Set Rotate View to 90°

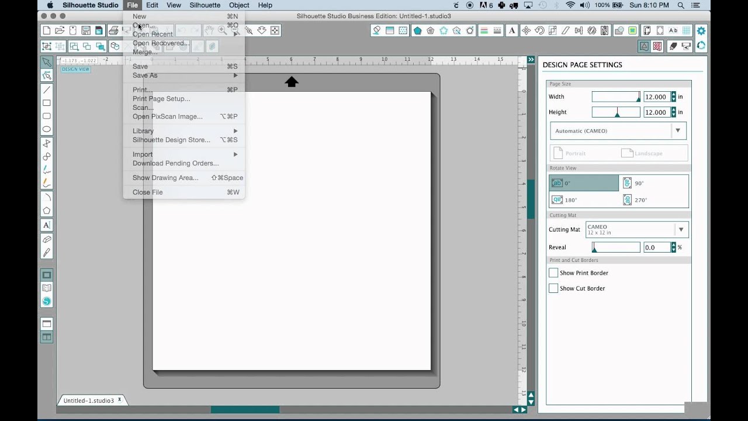pos(653,183)
